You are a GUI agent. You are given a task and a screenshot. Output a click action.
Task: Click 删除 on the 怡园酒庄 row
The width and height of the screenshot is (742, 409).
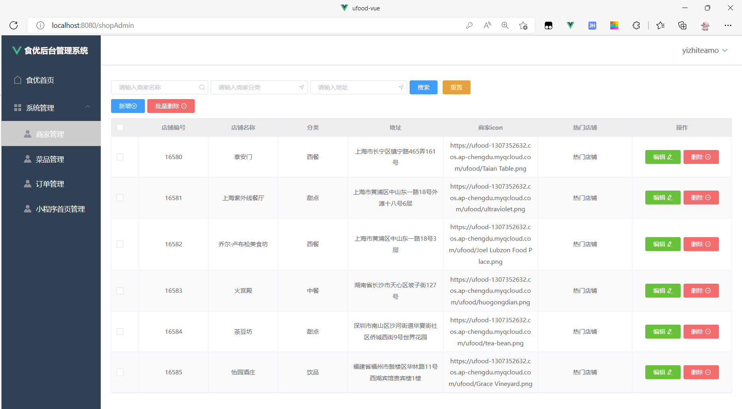pos(701,372)
